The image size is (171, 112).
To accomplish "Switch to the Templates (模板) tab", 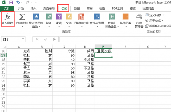I will pos(133,9).
